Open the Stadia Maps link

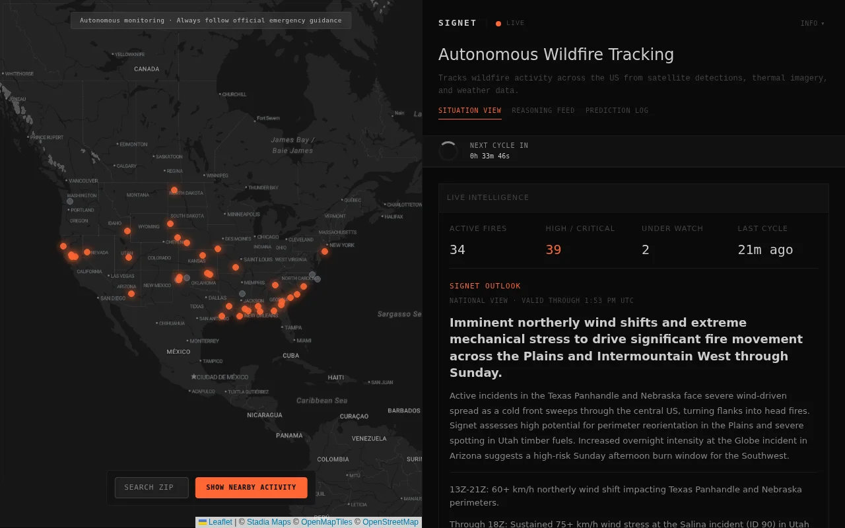point(269,522)
